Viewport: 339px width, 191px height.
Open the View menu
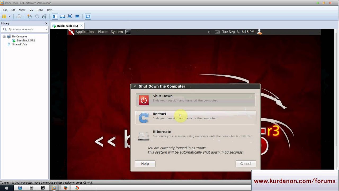tap(22, 10)
